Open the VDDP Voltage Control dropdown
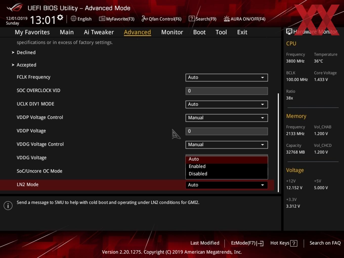The height and width of the screenshot is (258, 344). pos(227,118)
